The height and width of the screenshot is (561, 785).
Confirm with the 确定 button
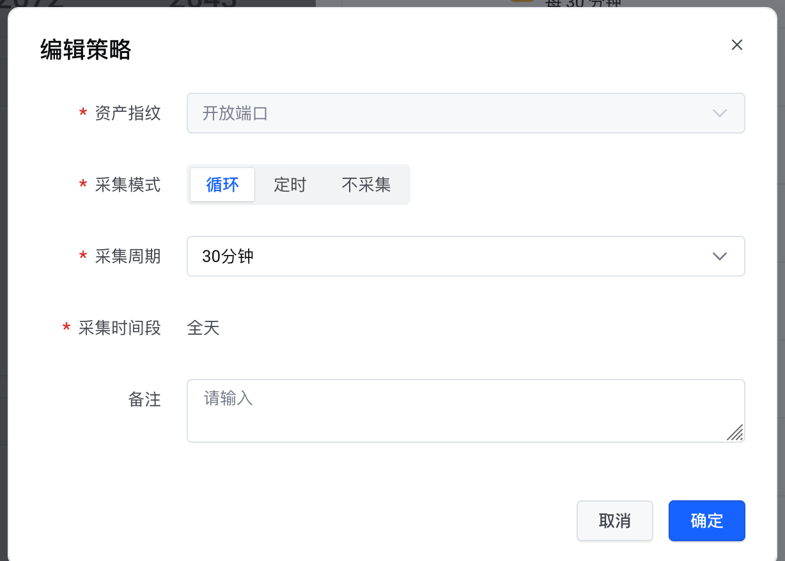706,521
